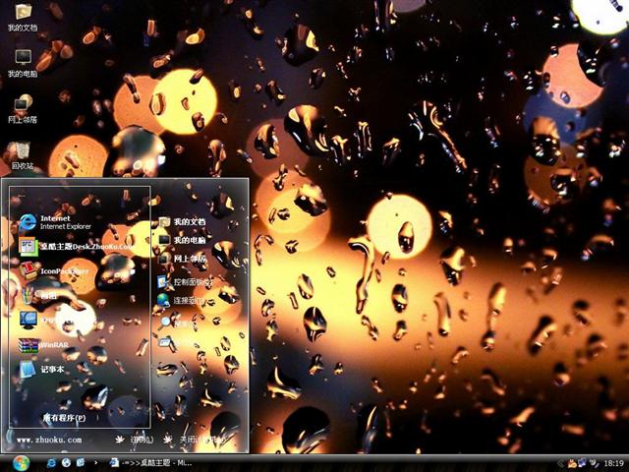Click the orange tray icon in the system tray

click(x=571, y=463)
